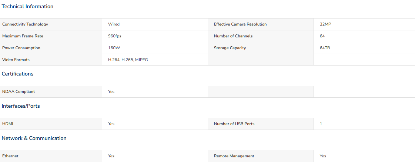Image resolution: width=415 pixels, height=164 pixels.
Task: Select the 64TB storage value
Action: [x=325, y=48]
